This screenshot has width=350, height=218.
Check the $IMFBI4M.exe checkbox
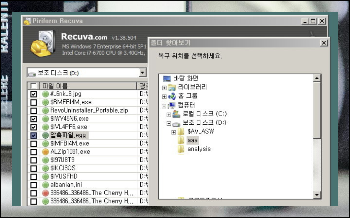coord(33,144)
